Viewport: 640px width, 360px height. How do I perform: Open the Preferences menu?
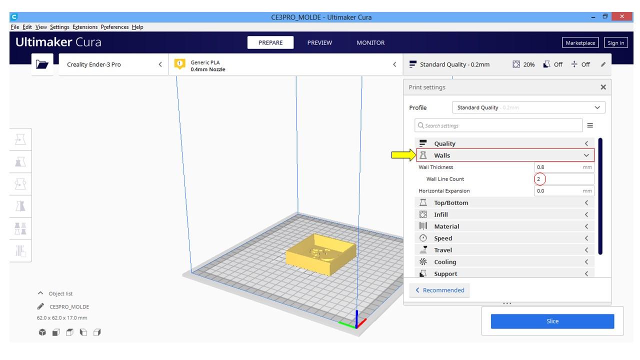115,27
